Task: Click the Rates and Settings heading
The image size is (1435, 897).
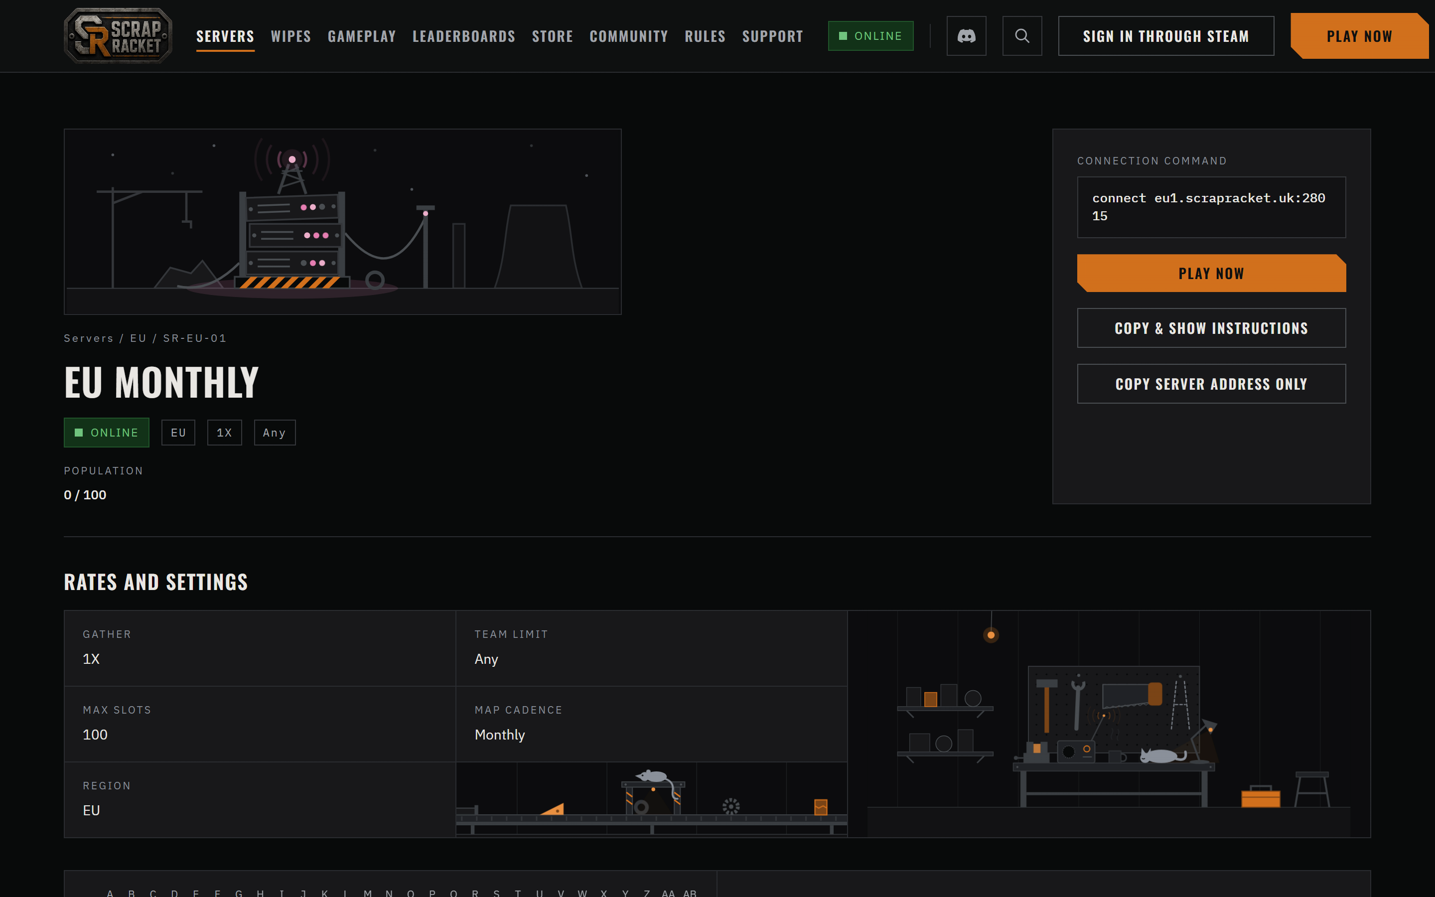Action: click(x=156, y=582)
